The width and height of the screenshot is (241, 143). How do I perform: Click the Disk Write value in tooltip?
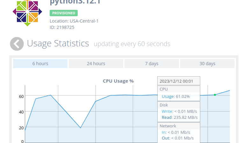pos(179,111)
